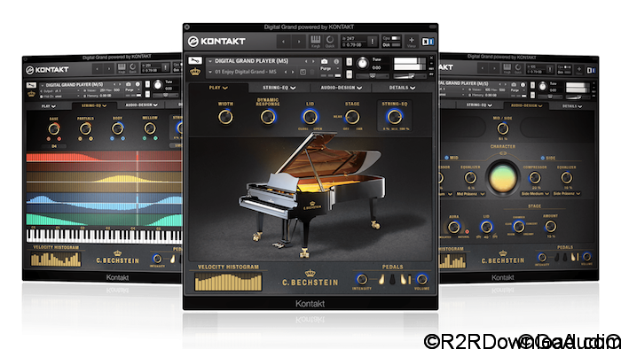Switch to the PLAY tab in the left window
Viewport: 621px width, 349px height.
pos(48,106)
